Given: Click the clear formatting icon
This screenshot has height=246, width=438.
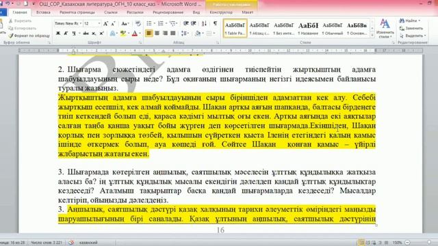Looking at the screenshot, I should (x=138, y=24).
